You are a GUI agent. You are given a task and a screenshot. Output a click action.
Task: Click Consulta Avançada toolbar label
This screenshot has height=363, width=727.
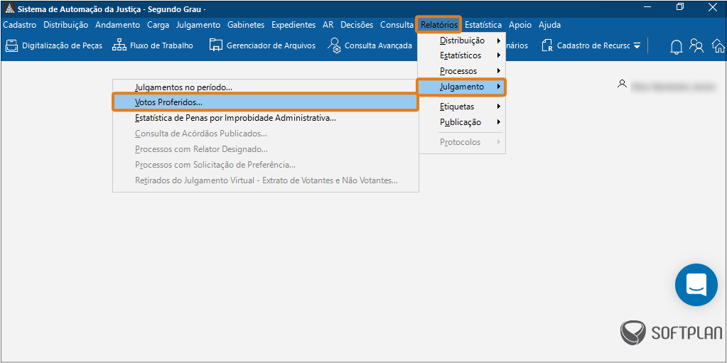point(378,45)
